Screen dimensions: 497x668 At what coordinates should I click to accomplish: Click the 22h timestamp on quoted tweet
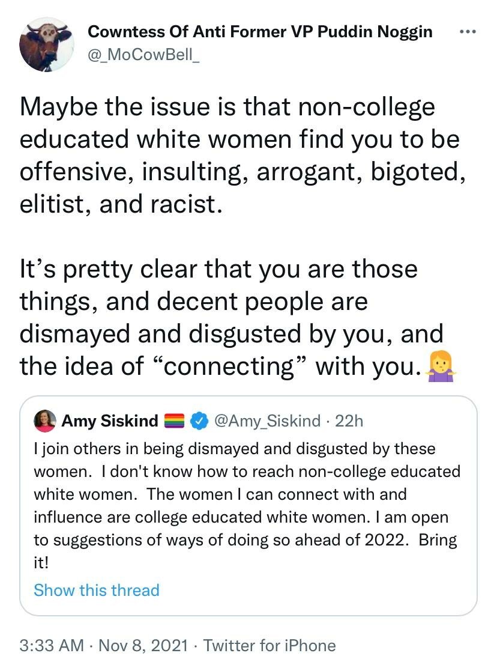(349, 421)
